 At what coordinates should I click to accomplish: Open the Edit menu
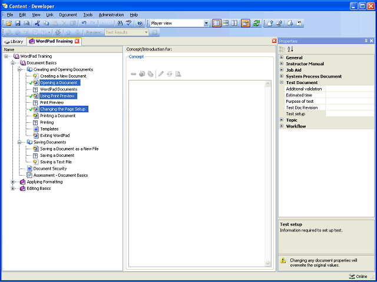click(x=22, y=15)
